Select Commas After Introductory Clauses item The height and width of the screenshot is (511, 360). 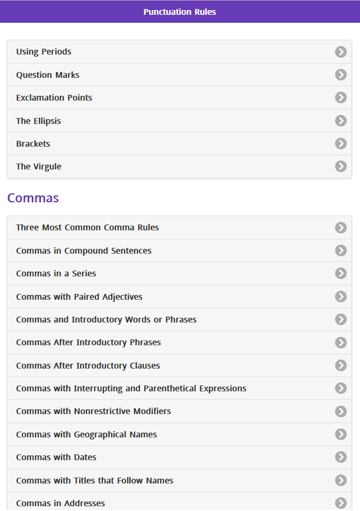(180, 365)
